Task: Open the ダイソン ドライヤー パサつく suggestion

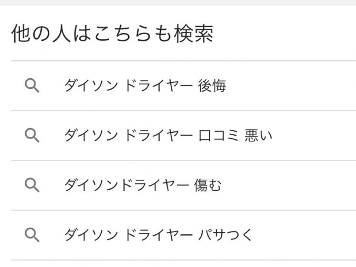Action: pos(183,235)
